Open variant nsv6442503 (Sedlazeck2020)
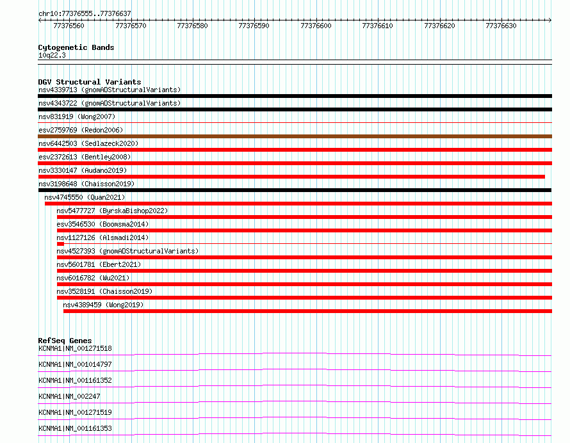 point(88,143)
